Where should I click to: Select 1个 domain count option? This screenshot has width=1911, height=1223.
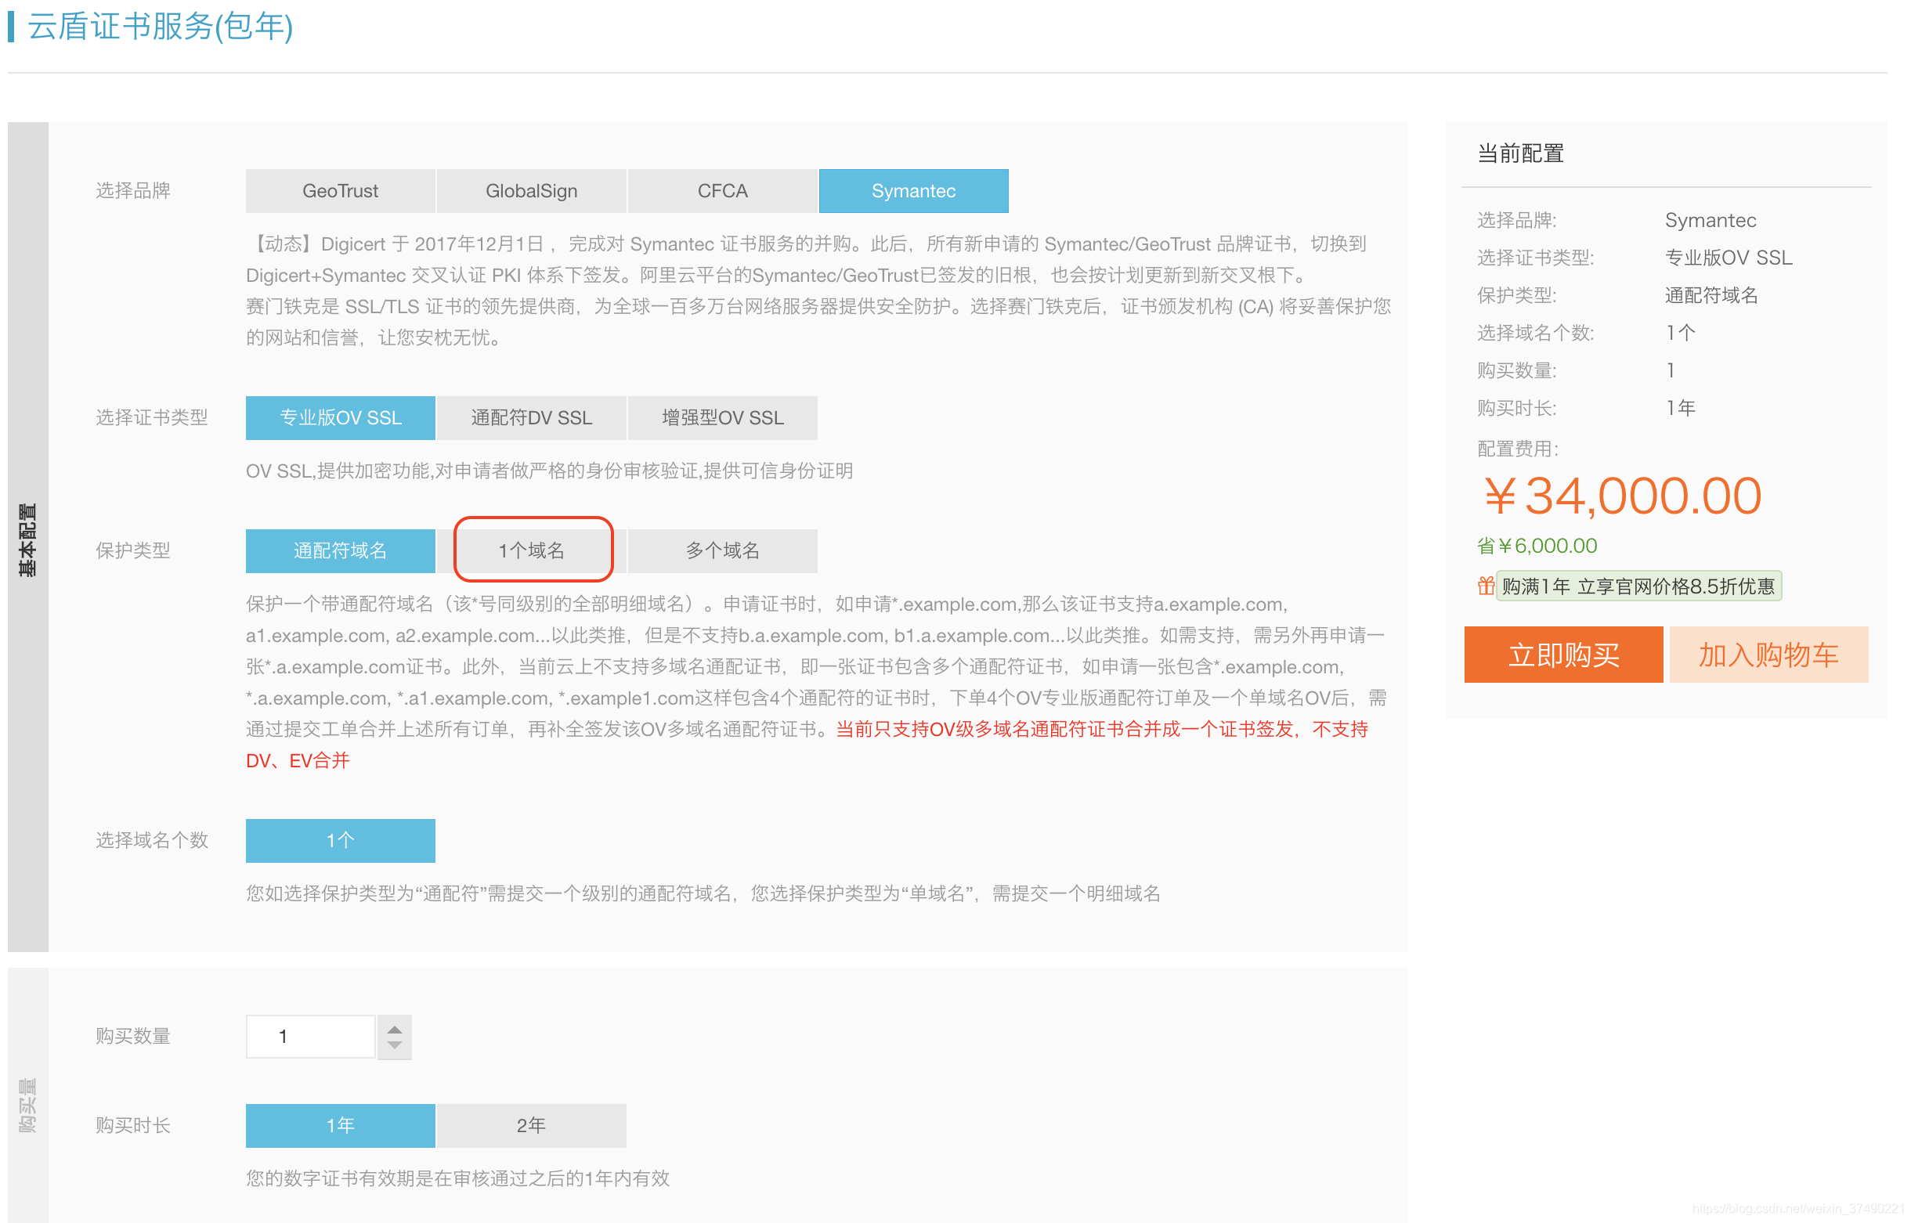pyautogui.click(x=340, y=841)
